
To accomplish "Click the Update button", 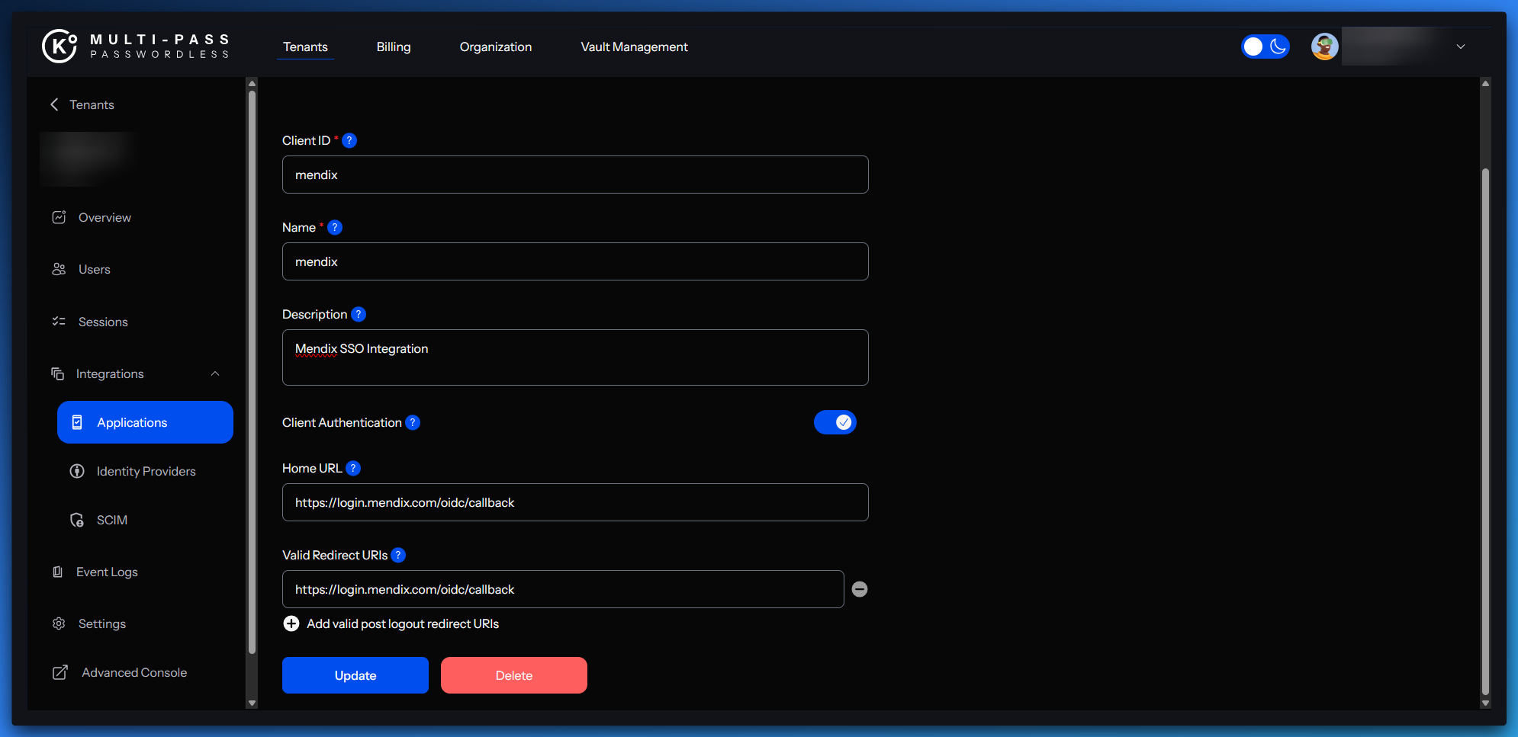I will coord(355,675).
